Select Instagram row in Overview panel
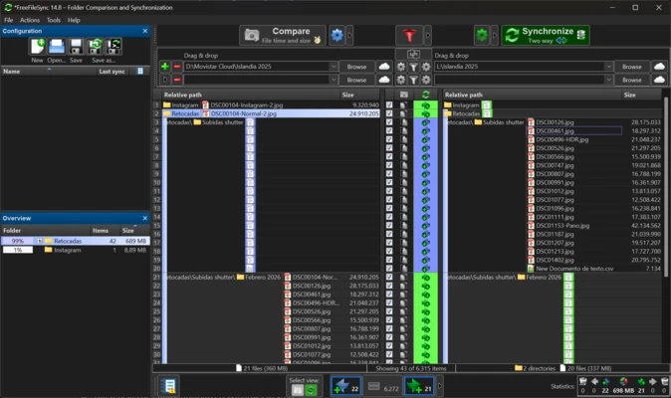Viewport: 671px width, 398px height. (76, 250)
